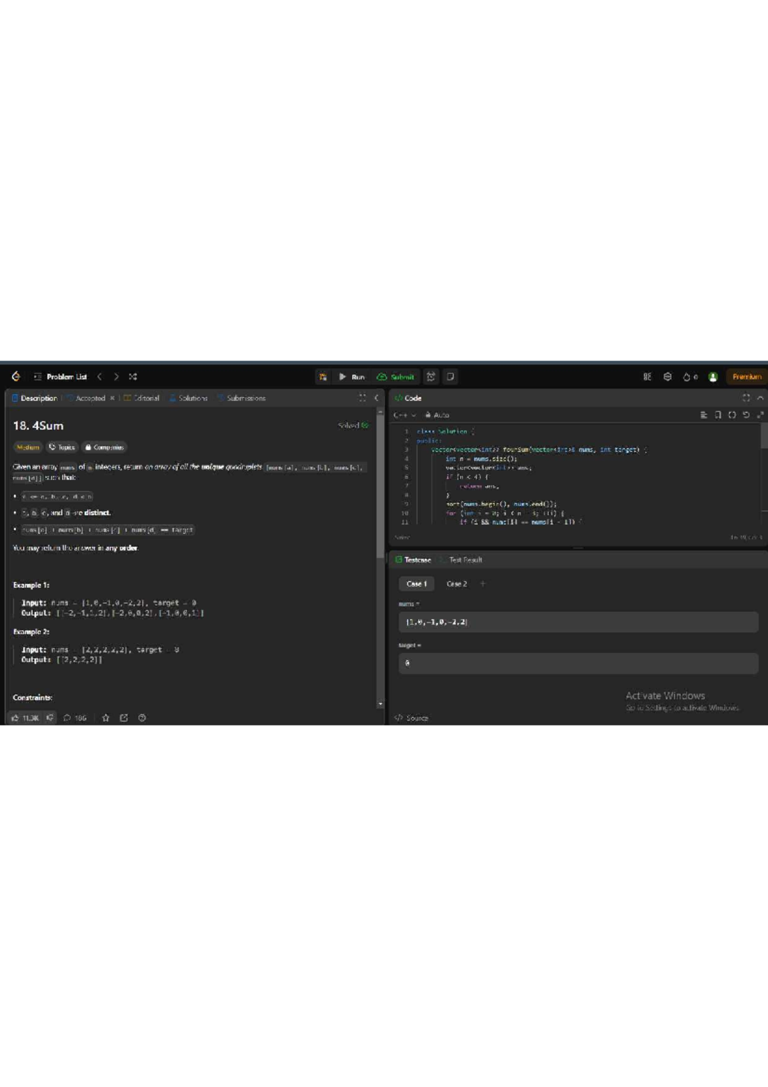Open the comments count 186
768x1087 pixels.
pyautogui.click(x=75, y=718)
